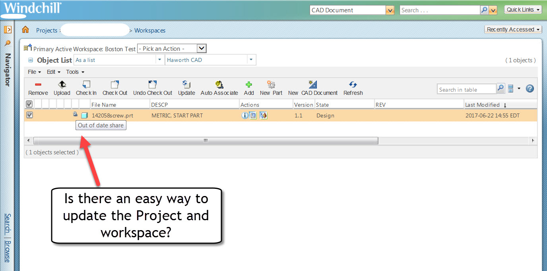Click the Undo Check Out icon
This screenshot has height=271, width=547.
coord(152,87)
